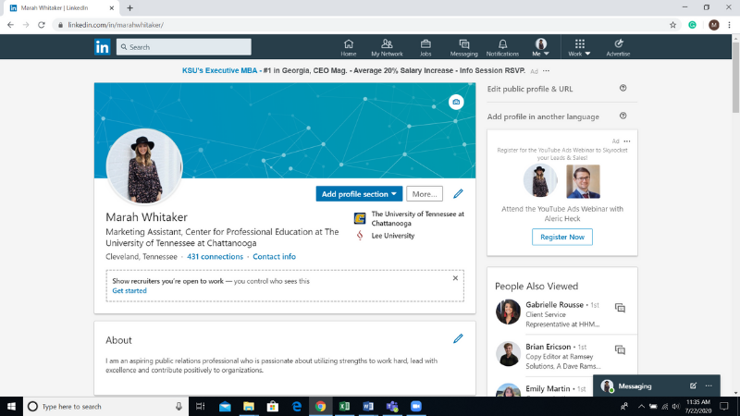Dismiss the open to work prompt
This screenshot has height=416, width=740.
[455, 278]
